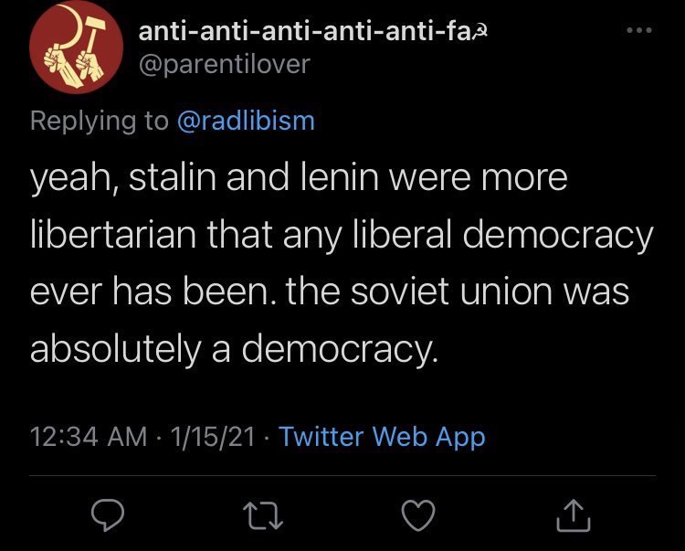Click the 1/15/21 date
This screenshot has width=685, height=551.
[213, 437]
